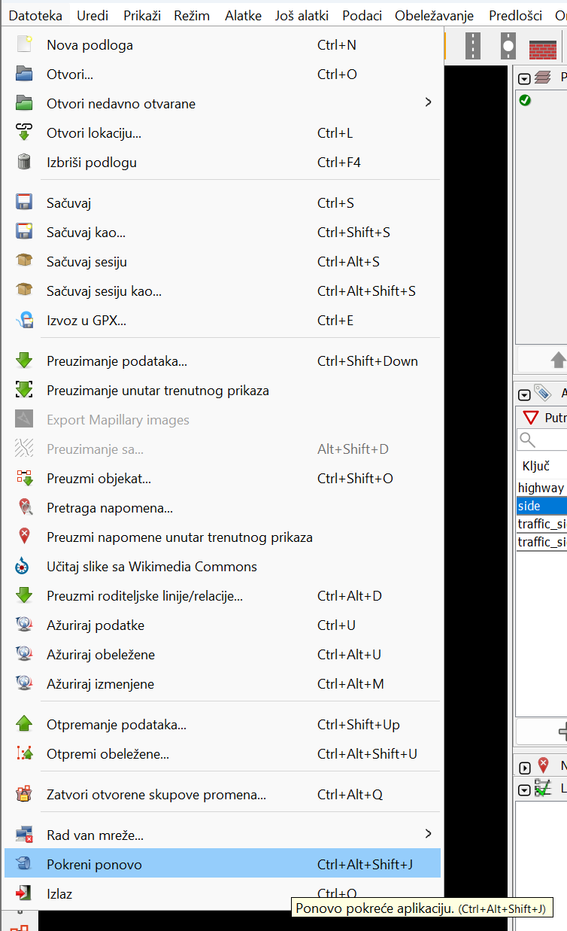Click the dashed-lane road preset icon
The width and height of the screenshot is (567, 931).
tap(473, 47)
